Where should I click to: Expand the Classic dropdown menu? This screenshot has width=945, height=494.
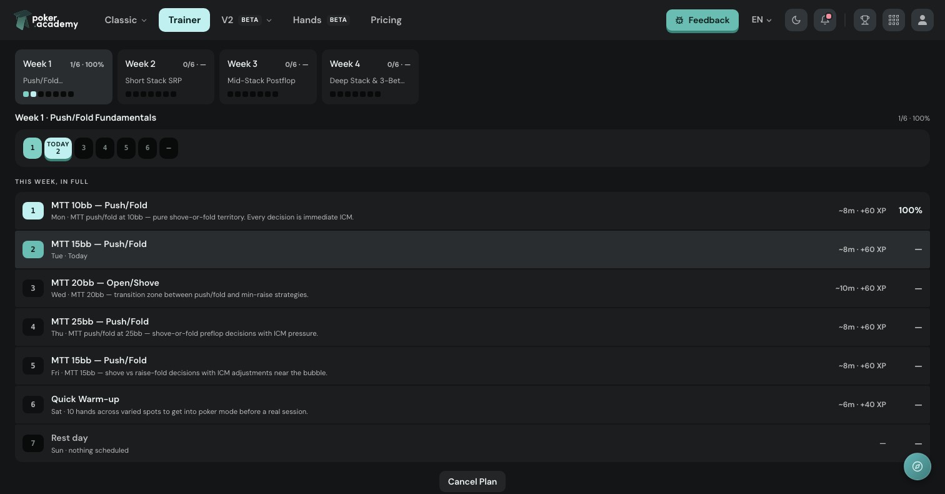pos(126,20)
